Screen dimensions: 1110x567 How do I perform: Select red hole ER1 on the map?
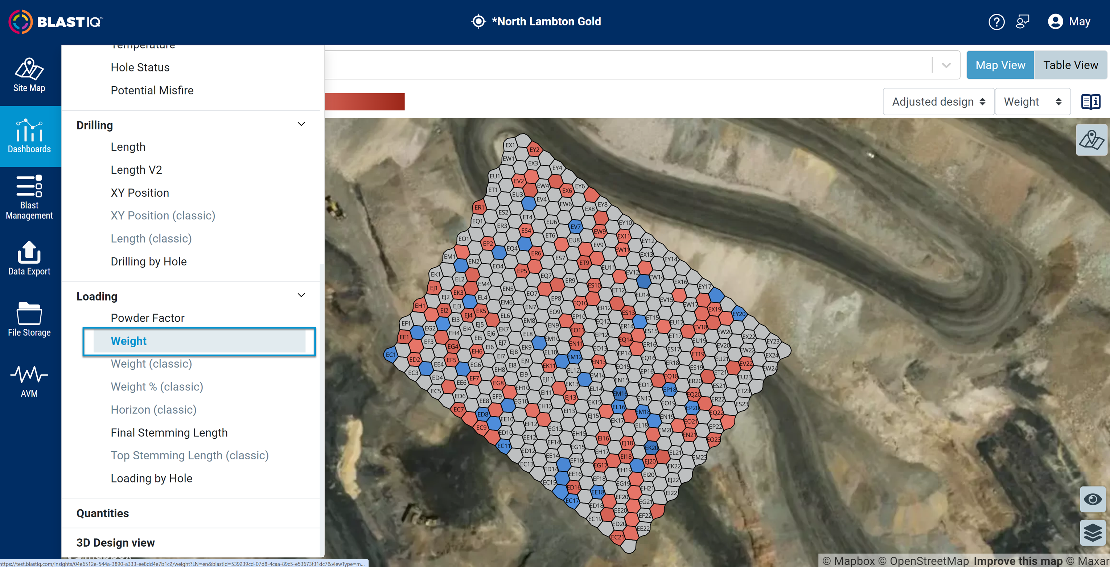pos(479,207)
